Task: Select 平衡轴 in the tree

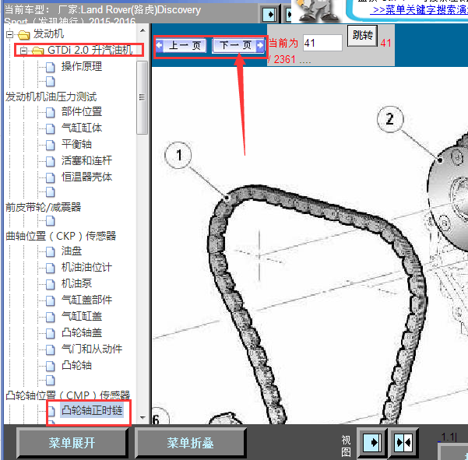Action: pyautogui.click(x=76, y=144)
